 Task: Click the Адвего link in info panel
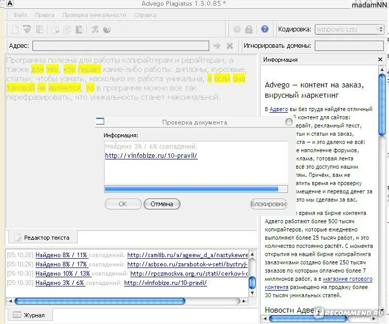279,109
